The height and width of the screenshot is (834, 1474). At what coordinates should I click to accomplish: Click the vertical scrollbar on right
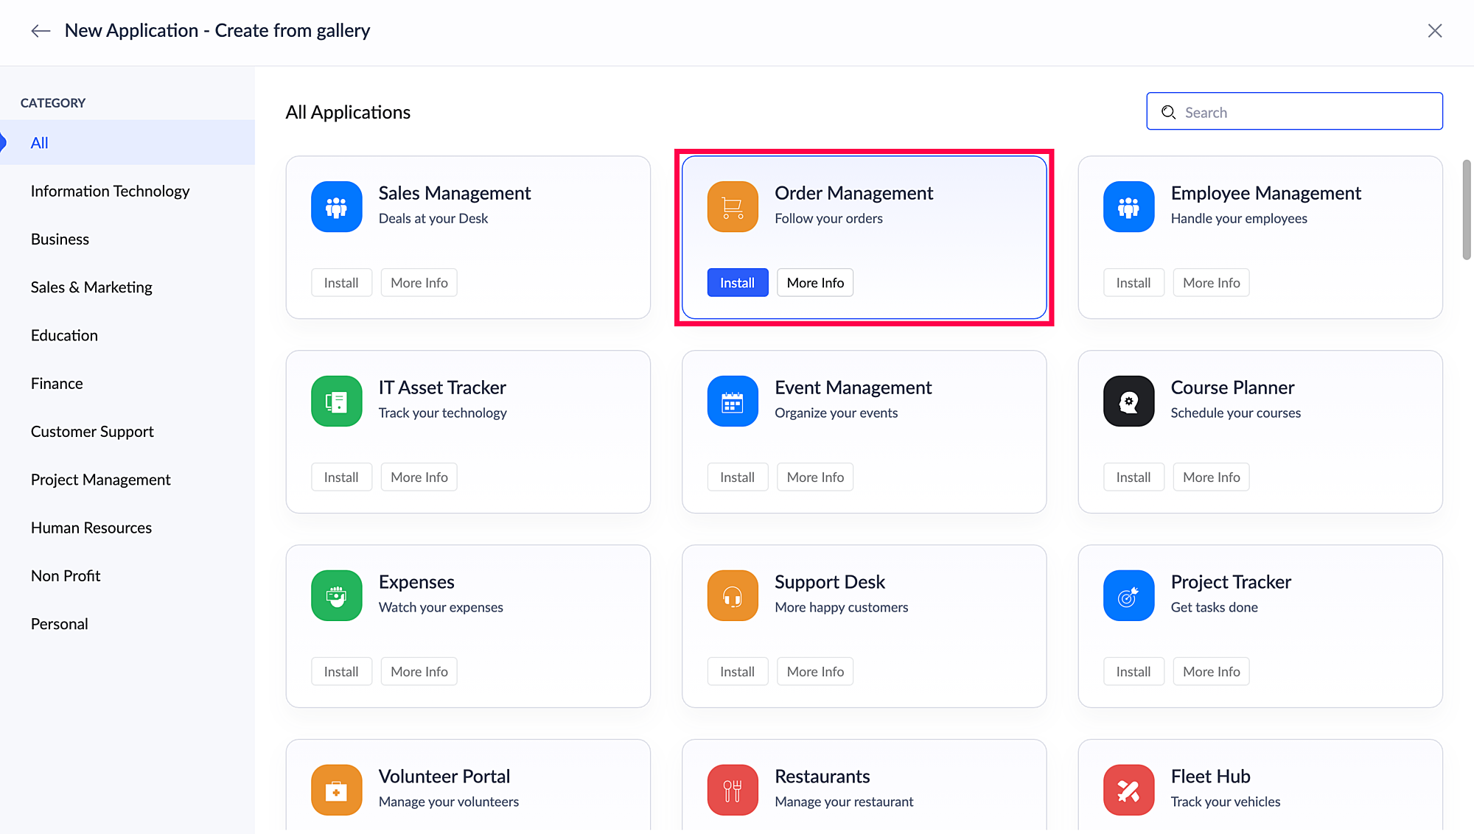coord(1466,210)
